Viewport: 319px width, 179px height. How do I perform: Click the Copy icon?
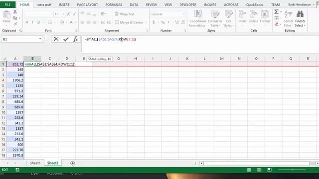tap(15, 18)
